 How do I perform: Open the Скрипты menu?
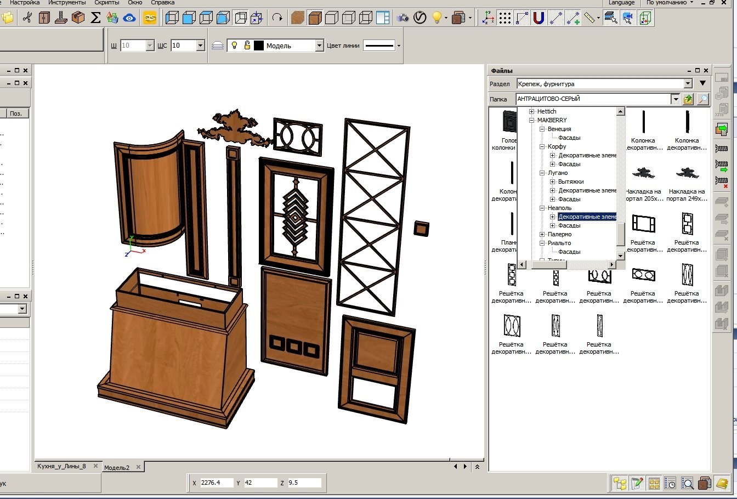106,3
